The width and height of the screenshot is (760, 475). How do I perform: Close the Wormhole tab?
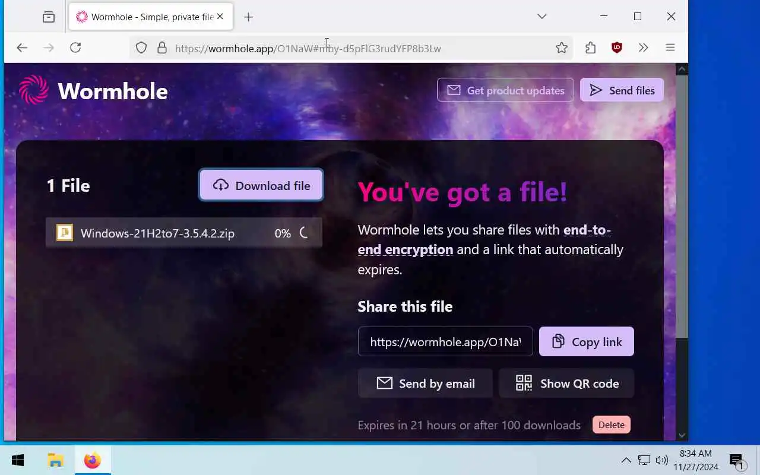[x=220, y=17]
